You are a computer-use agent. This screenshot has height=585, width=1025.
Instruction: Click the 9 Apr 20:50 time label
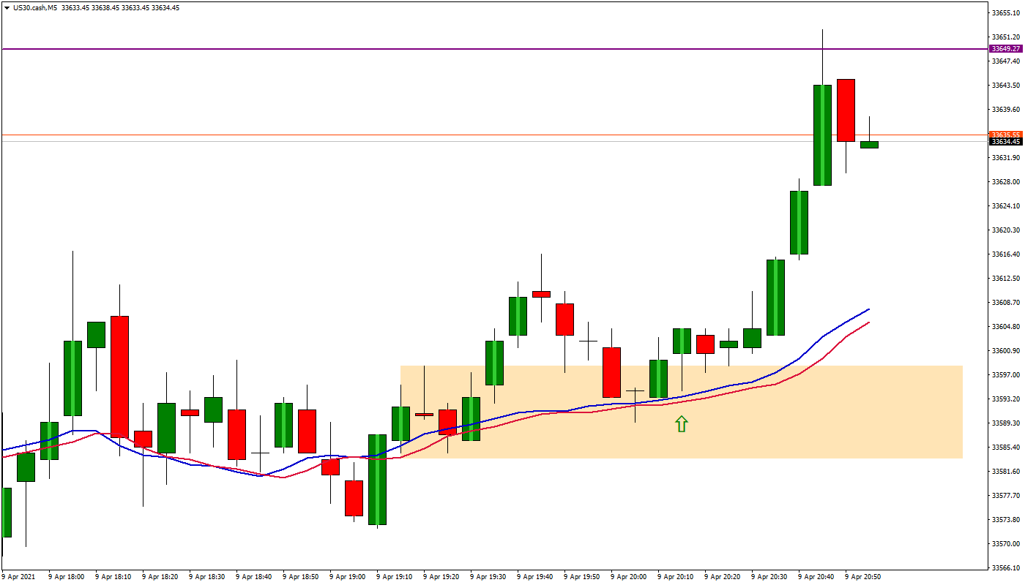tap(863, 577)
